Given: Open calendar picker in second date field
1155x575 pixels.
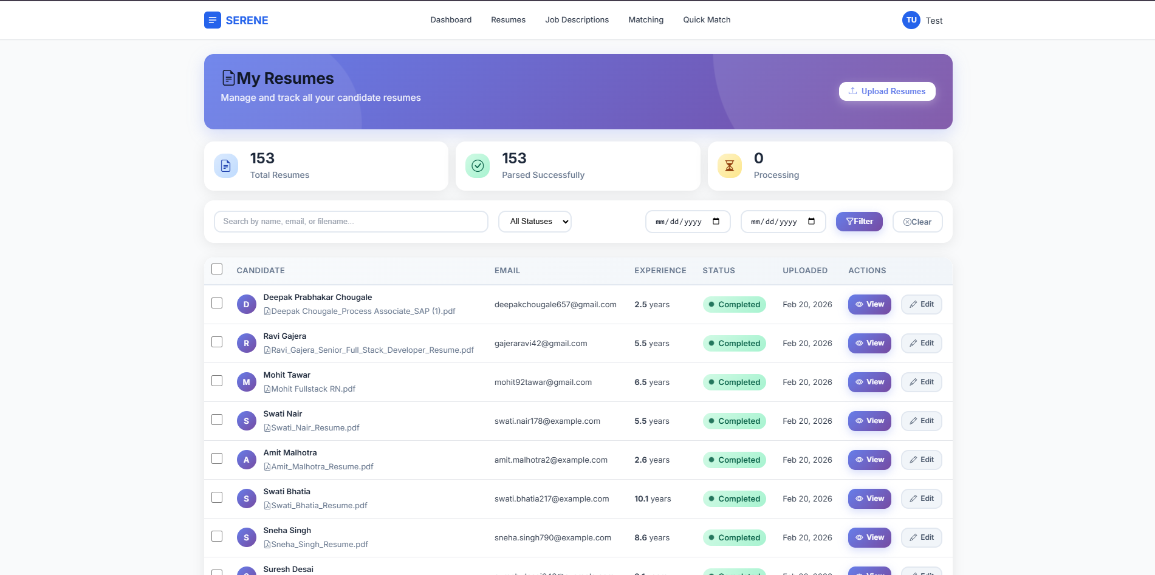Looking at the screenshot, I should coord(811,222).
